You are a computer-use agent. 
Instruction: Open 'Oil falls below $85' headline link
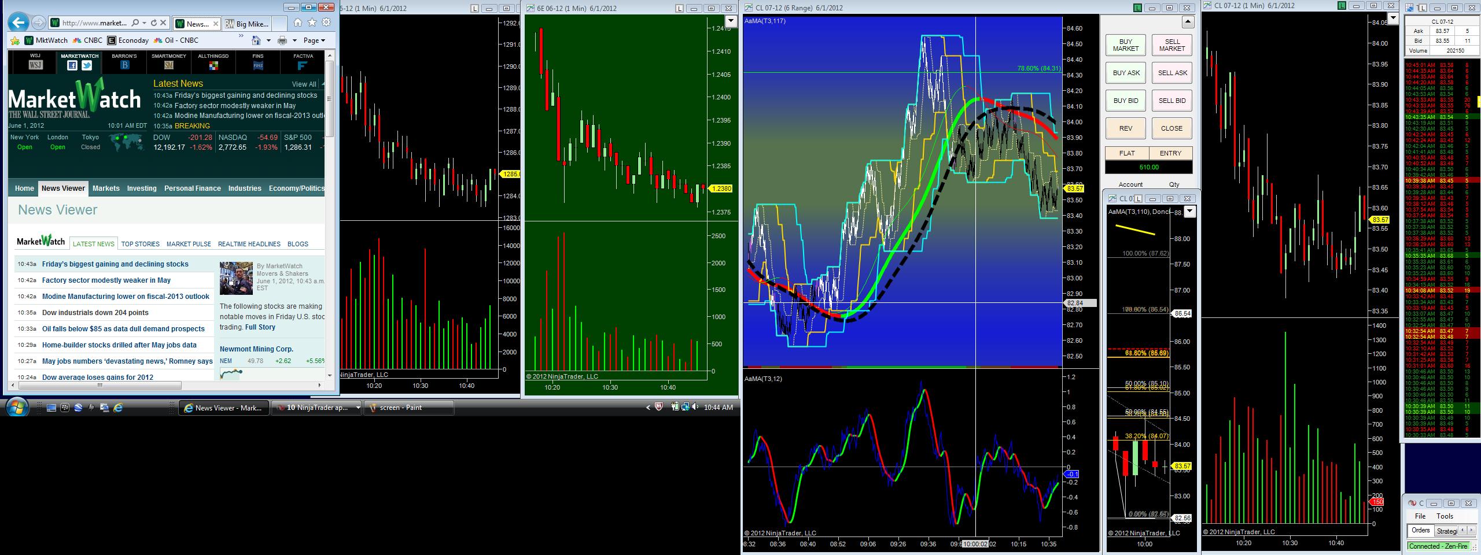[123, 329]
